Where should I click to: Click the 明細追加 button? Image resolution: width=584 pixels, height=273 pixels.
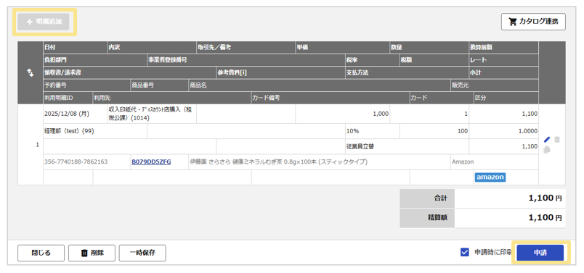[x=44, y=22]
